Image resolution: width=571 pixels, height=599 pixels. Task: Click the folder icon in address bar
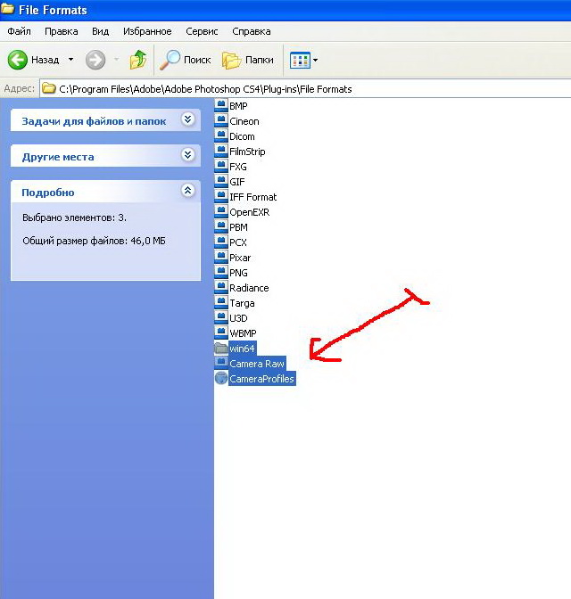tap(49, 88)
